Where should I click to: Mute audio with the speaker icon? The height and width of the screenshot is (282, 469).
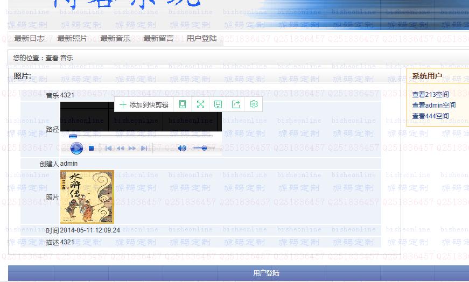(182, 148)
